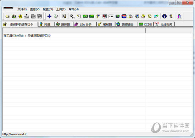Select the CCDU tab

tap(146, 24)
